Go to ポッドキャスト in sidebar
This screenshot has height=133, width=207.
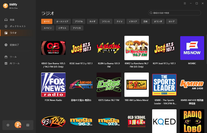18,26
